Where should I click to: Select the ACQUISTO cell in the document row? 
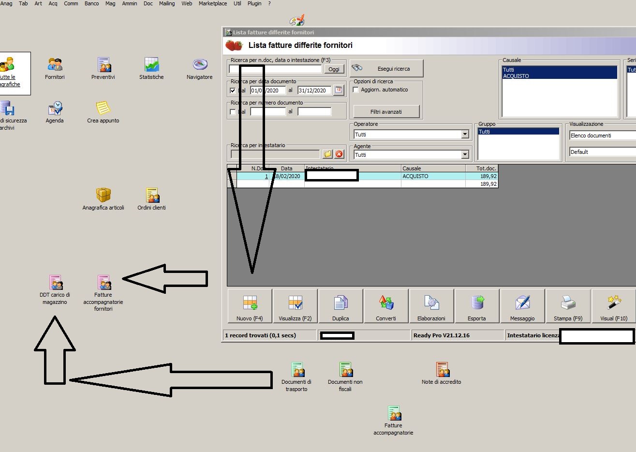coord(433,176)
